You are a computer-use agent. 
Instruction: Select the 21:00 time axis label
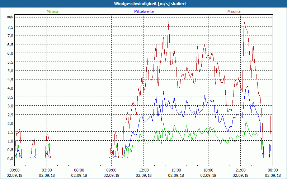coord(241,170)
